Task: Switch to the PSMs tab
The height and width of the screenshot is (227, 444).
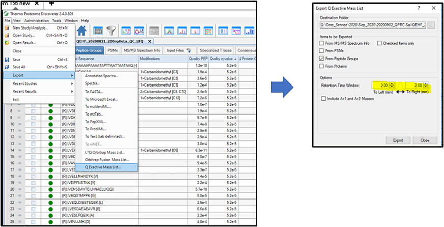Action: (113, 50)
